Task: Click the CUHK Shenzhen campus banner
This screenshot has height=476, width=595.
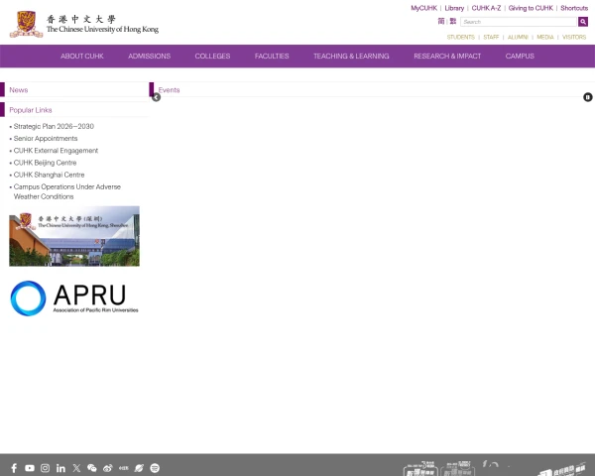Action: [74, 236]
